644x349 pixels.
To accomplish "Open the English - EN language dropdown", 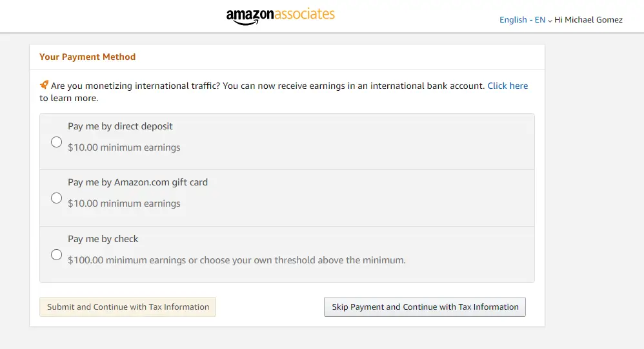I will [x=525, y=20].
